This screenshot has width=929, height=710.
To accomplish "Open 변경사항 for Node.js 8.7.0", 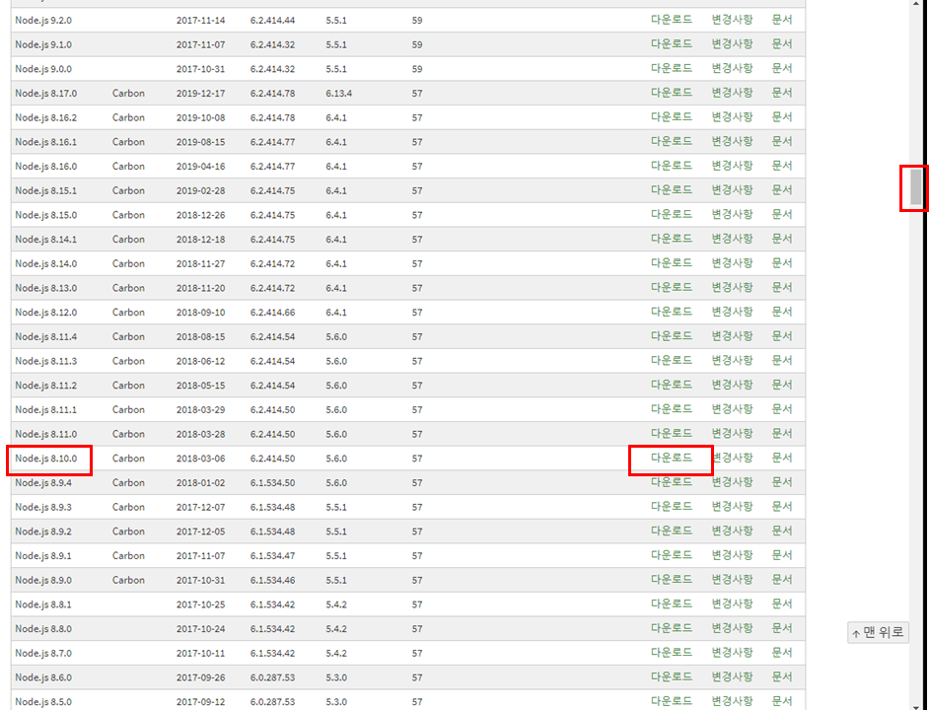I will (x=733, y=652).
